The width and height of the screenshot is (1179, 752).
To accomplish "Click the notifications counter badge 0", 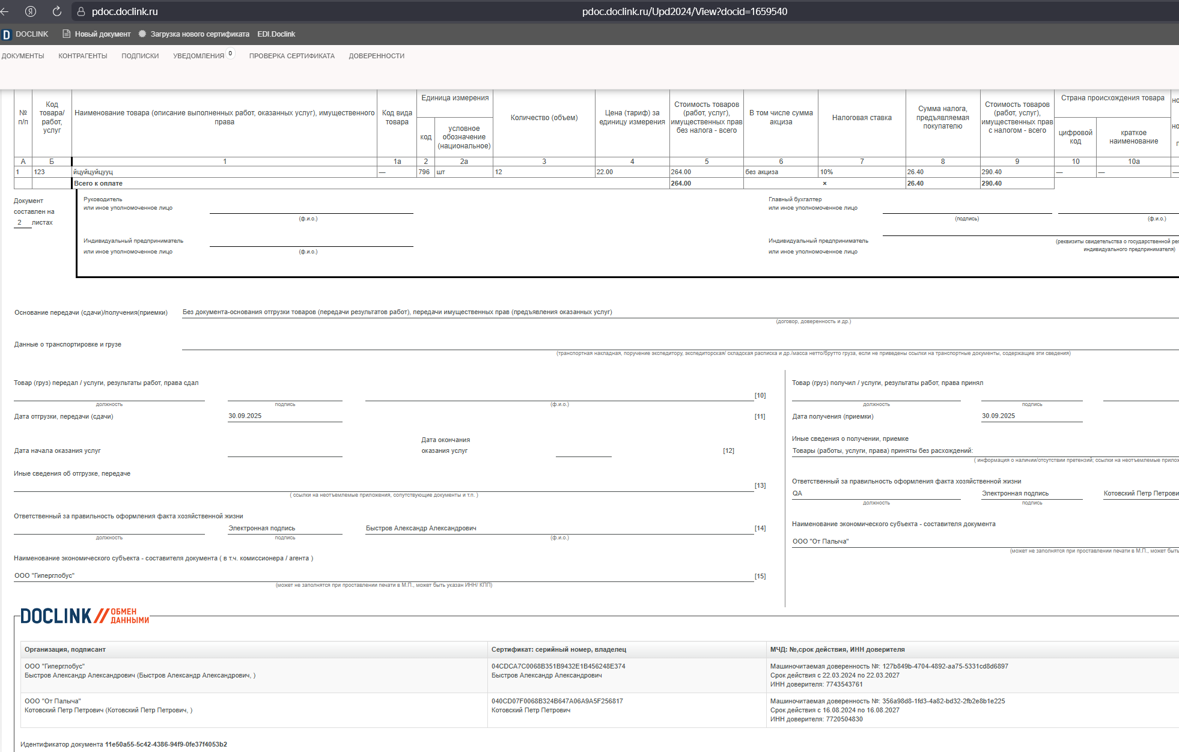I will 230,53.
